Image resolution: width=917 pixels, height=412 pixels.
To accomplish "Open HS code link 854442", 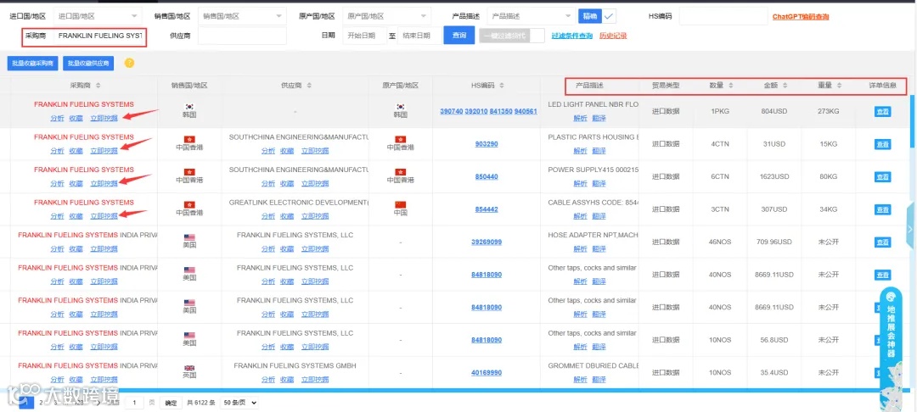I will click(x=487, y=209).
